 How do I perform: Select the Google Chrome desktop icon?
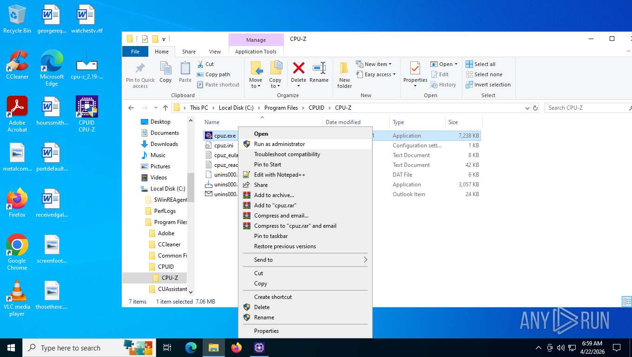point(17,252)
